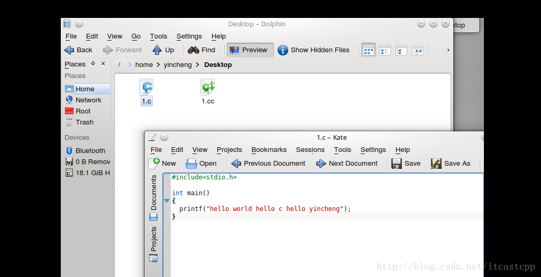541x277 pixels.
Task: Click Save As in Kate toolbar
Action: [x=451, y=164]
